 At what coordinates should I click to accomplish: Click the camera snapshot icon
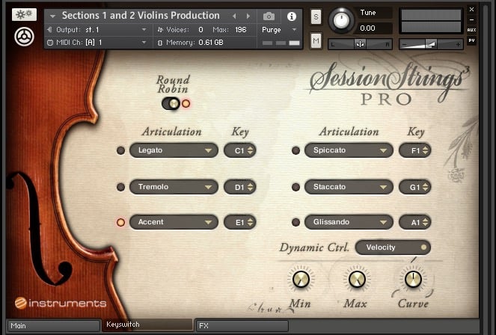pos(269,16)
